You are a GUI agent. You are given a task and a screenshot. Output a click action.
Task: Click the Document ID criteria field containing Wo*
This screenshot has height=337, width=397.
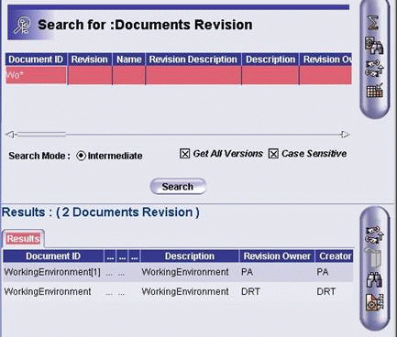(x=36, y=75)
